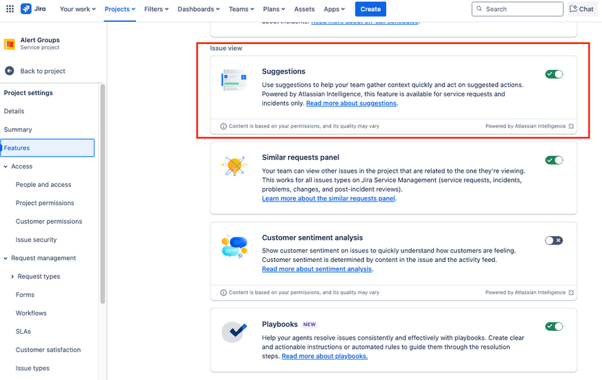Open Read more about sentiment analysis link
The height and width of the screenshot is (380, 602).
pos(317,269)
